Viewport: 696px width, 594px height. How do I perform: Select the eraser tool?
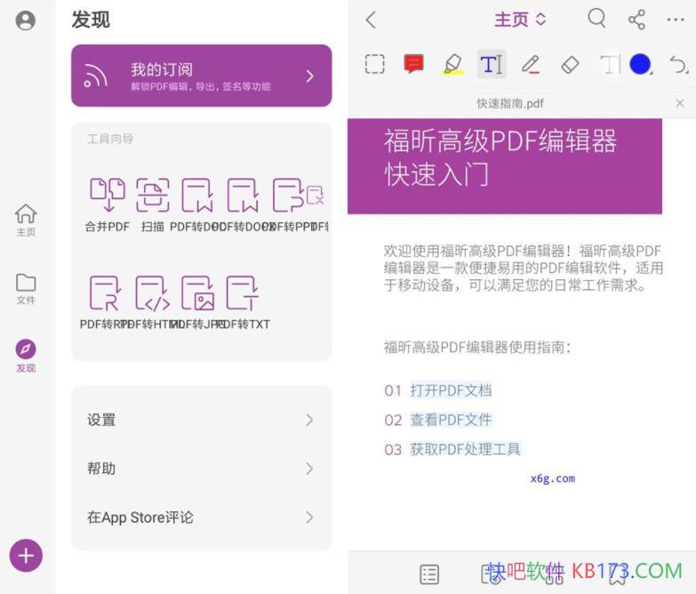tap(570, 64)
